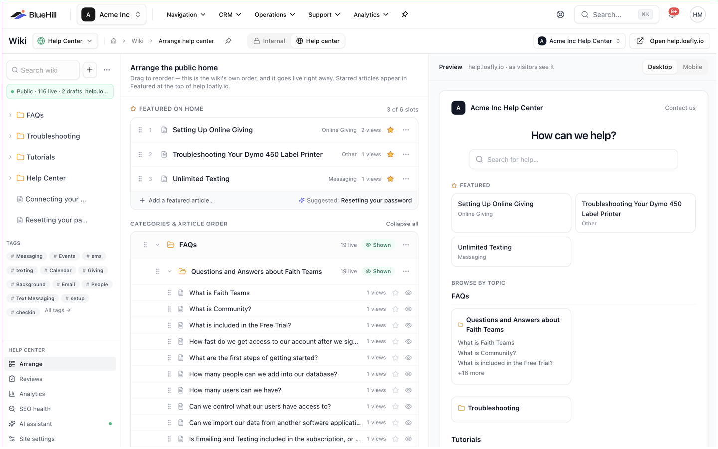Open more options for Setting Up Online Giving
This screenshot has height=449, width=718.
(x=406, y=130)
